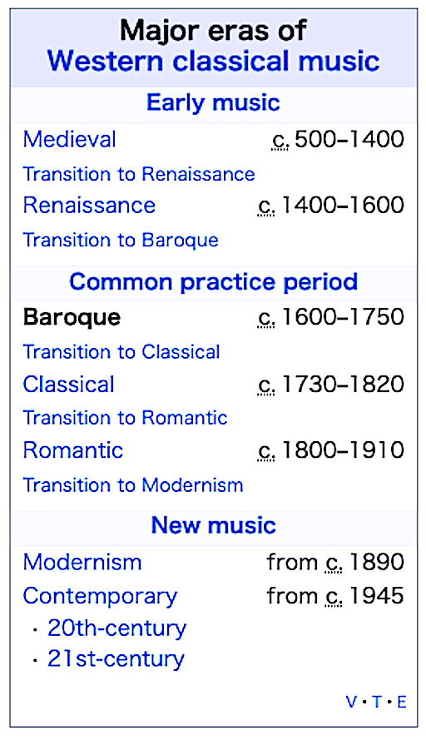
Task: Open the 21st-century link
Action: tap(116, 659)
